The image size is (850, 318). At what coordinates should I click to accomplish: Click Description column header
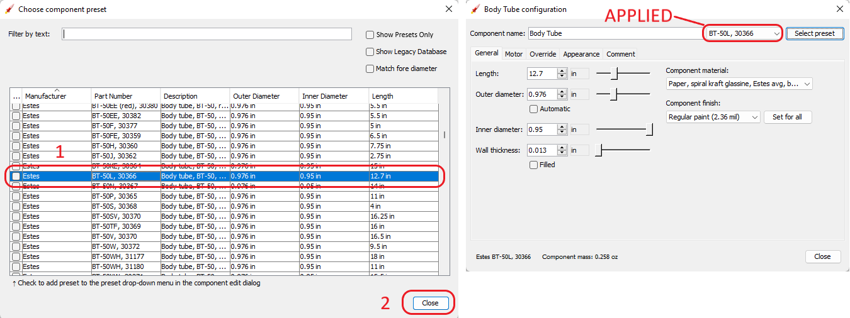pos(195,96)
